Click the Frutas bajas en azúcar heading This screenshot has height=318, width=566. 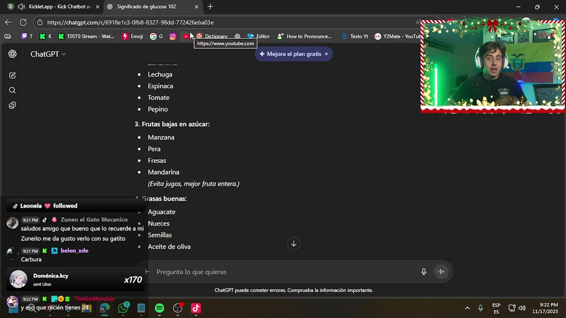(172, 124)
